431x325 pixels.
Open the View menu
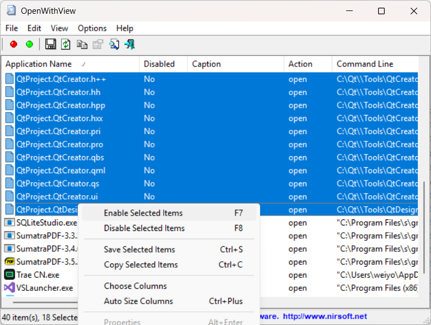click(59, 28)
